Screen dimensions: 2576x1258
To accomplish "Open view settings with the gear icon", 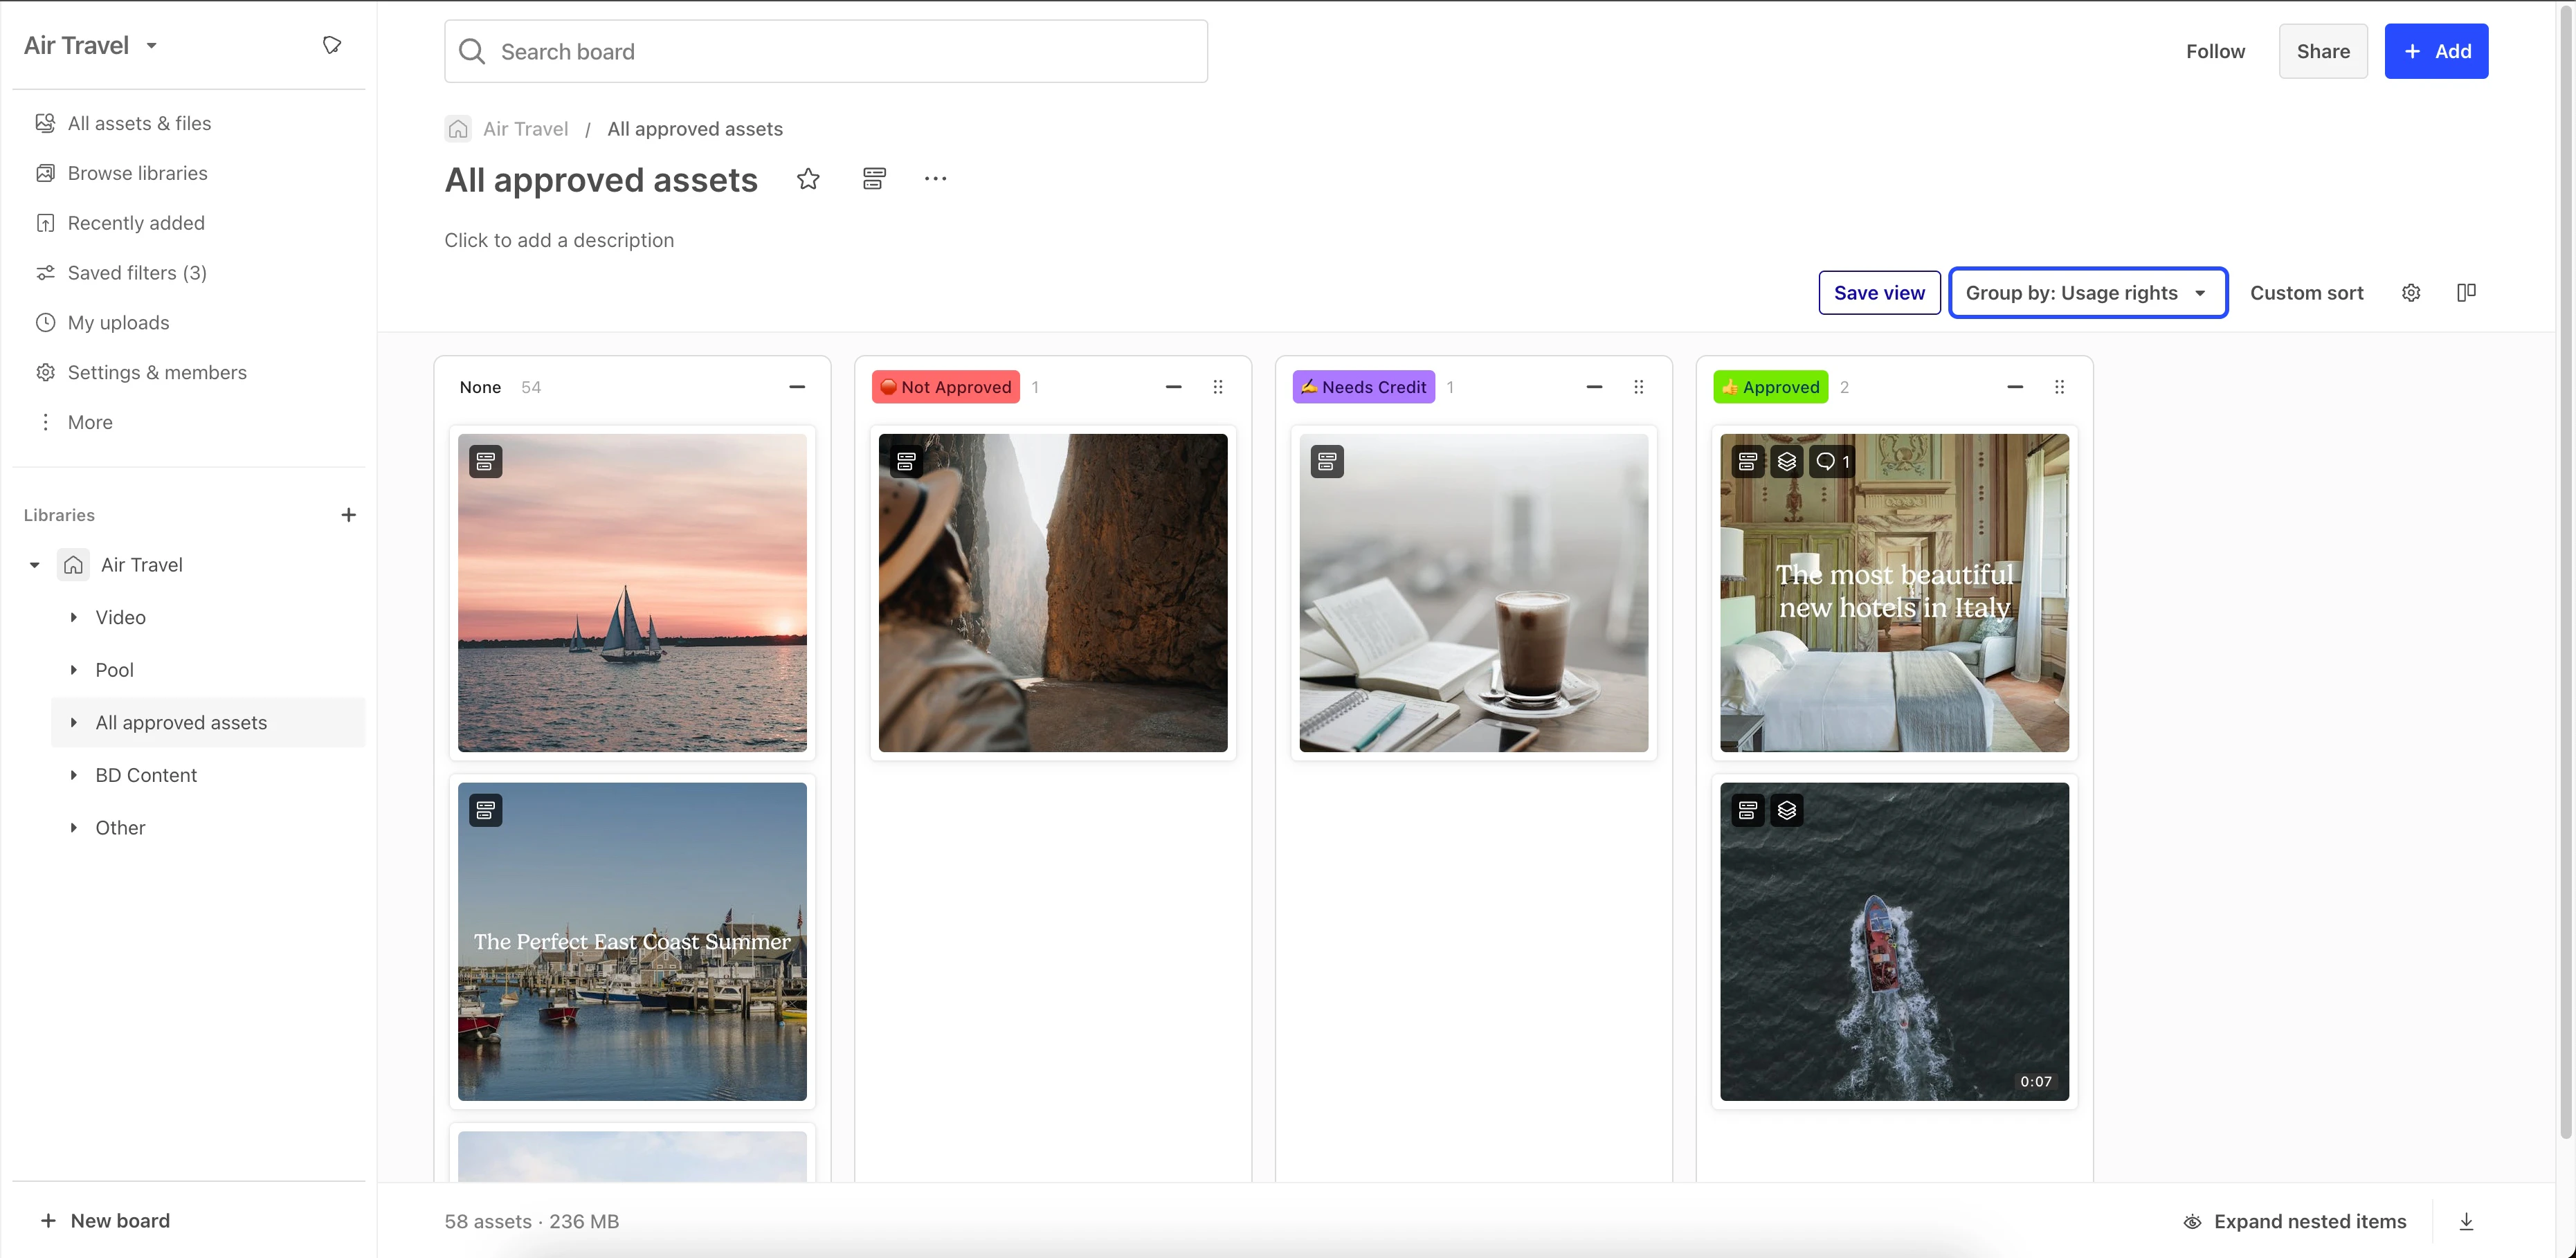I will 2411,292.
